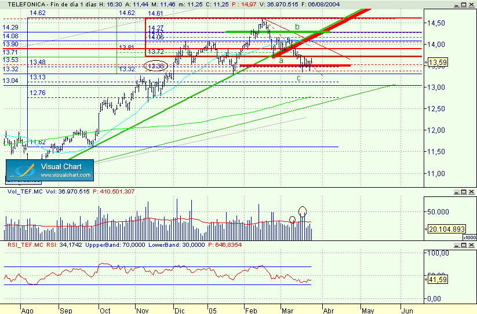Click the 14.08 level label
This screenshot has height=314, width=477.
(x=10, y=36)
